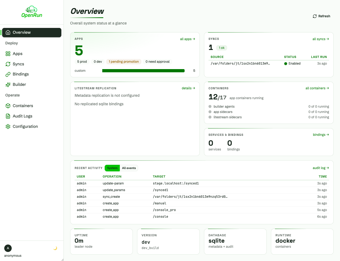Click the stage.localhost:/synced1 target
Viewport: 340px width, 261px height.
pos(176,183)
